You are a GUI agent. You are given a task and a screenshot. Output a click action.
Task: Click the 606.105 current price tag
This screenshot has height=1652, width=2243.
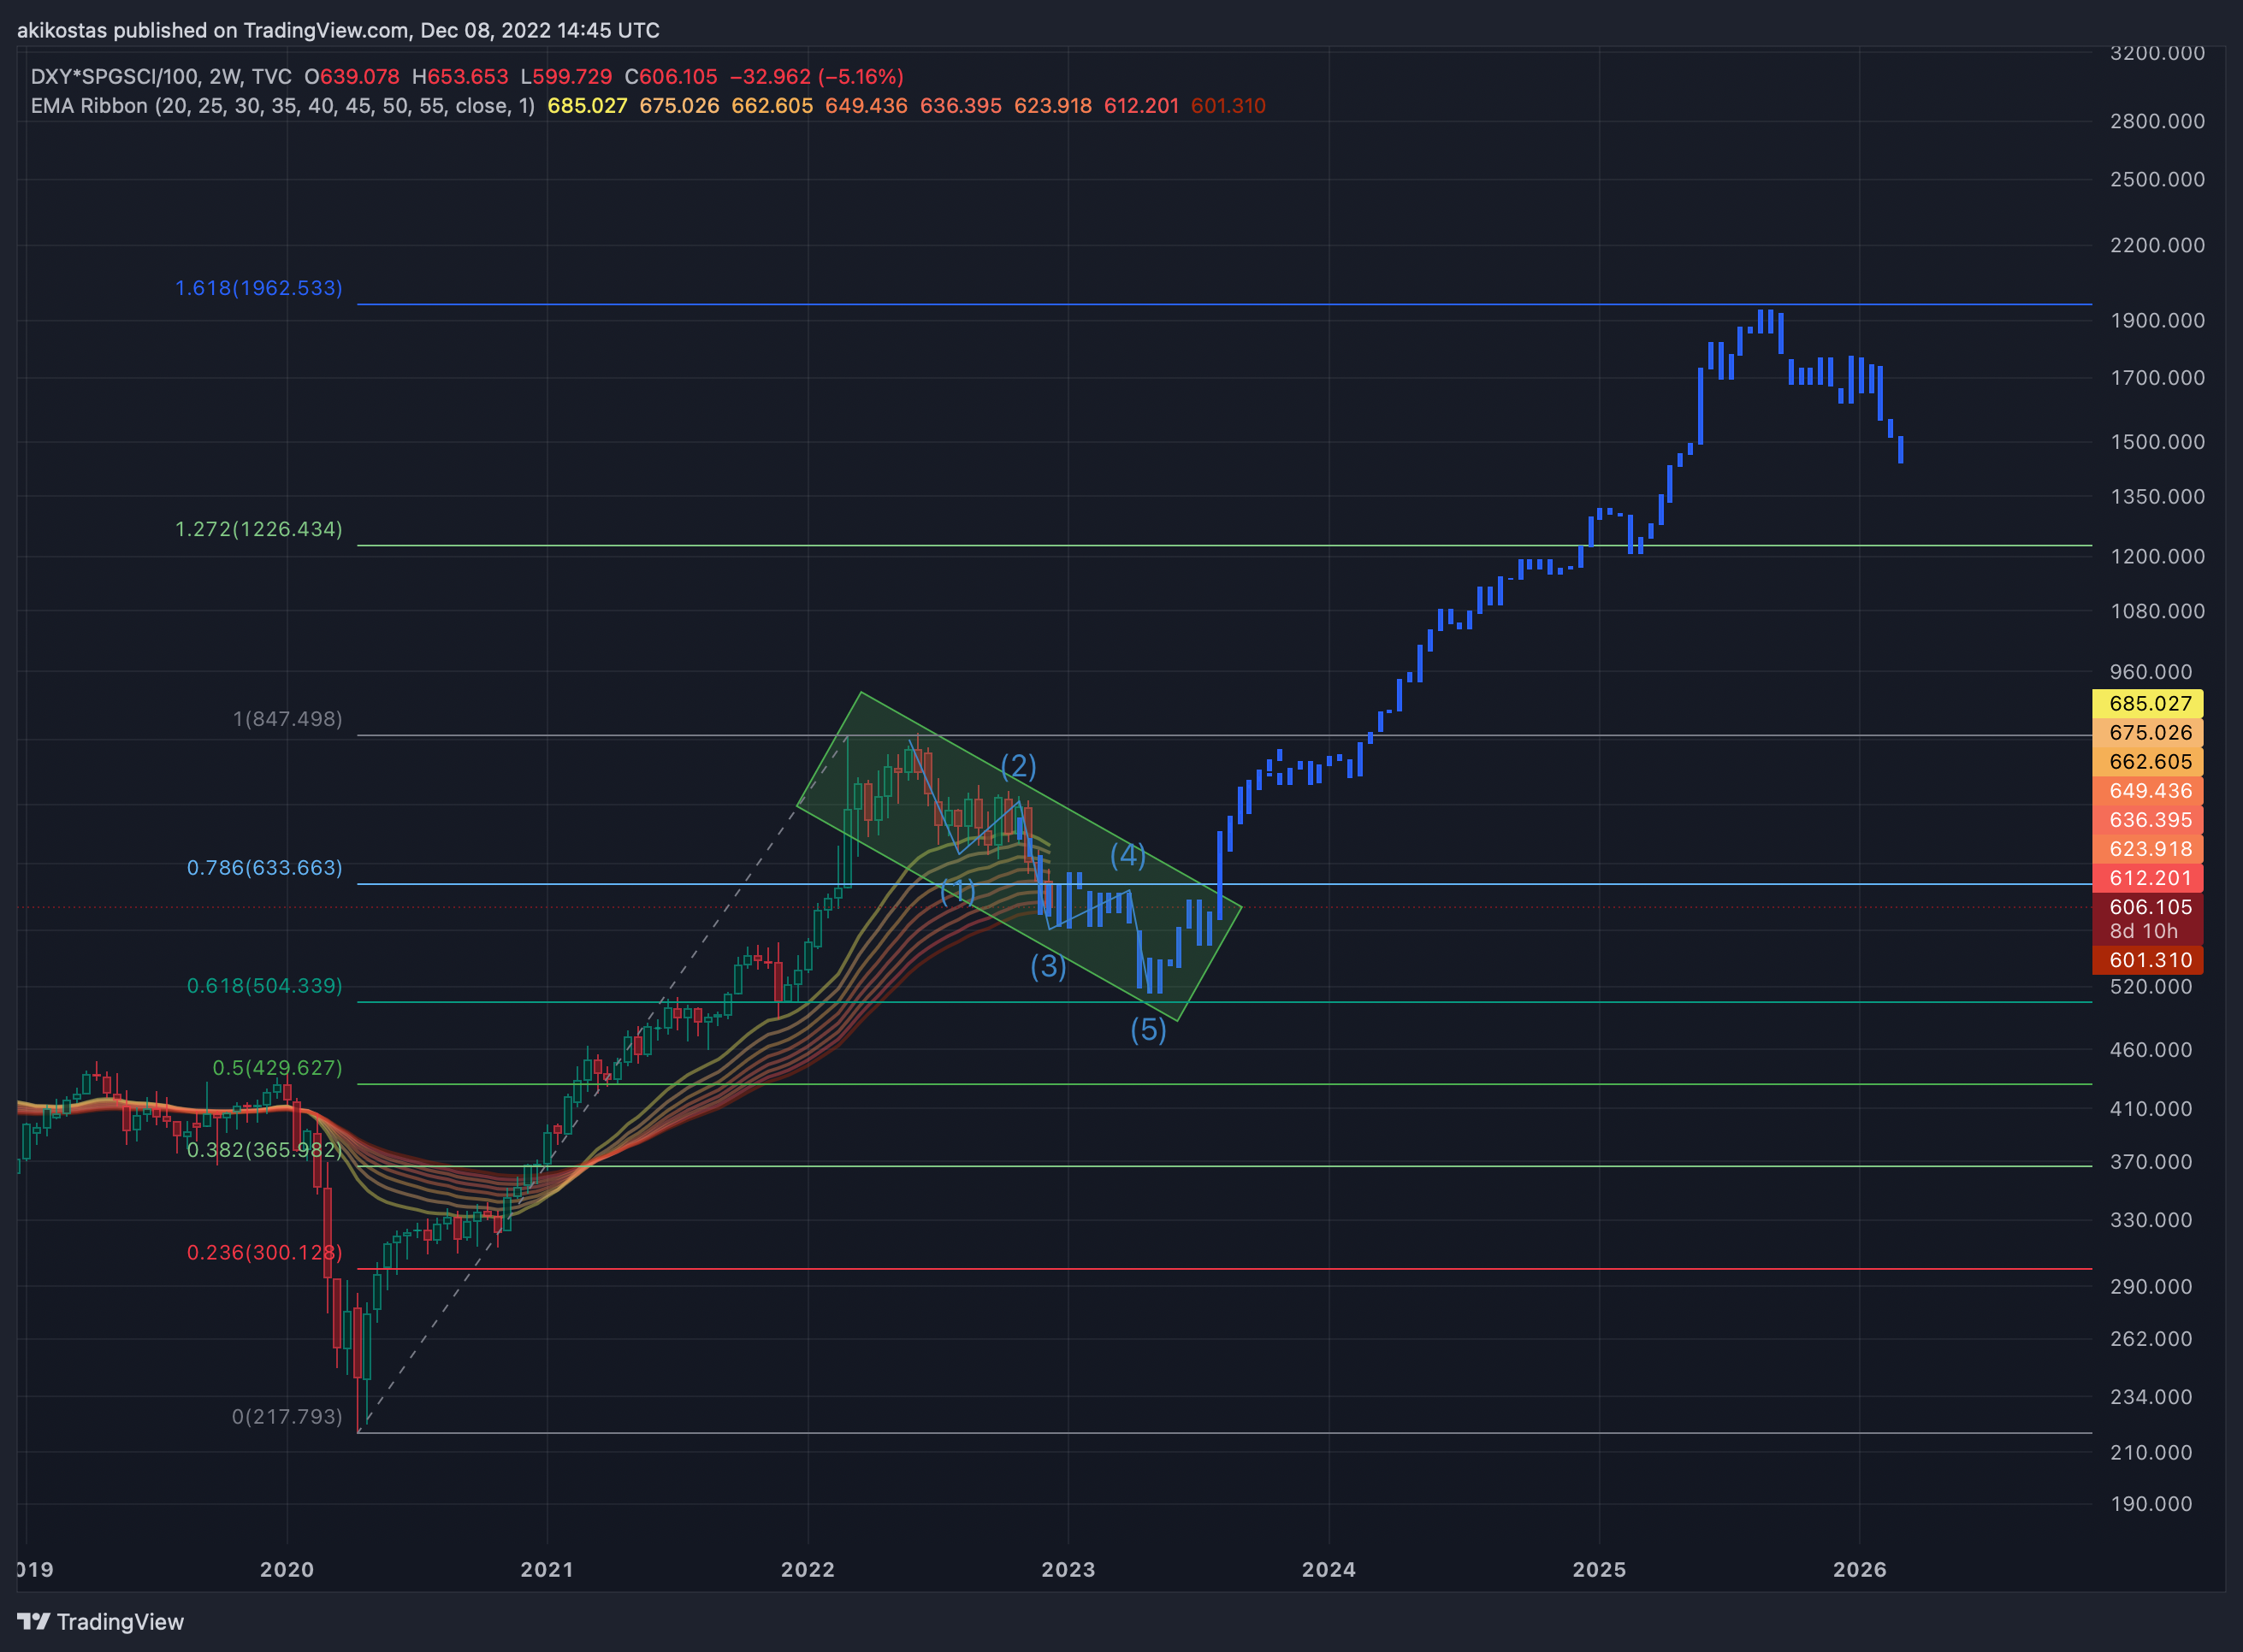2148,907
